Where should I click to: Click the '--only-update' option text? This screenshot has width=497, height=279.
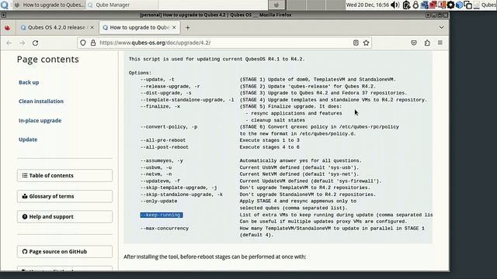[x=158, y=201]
